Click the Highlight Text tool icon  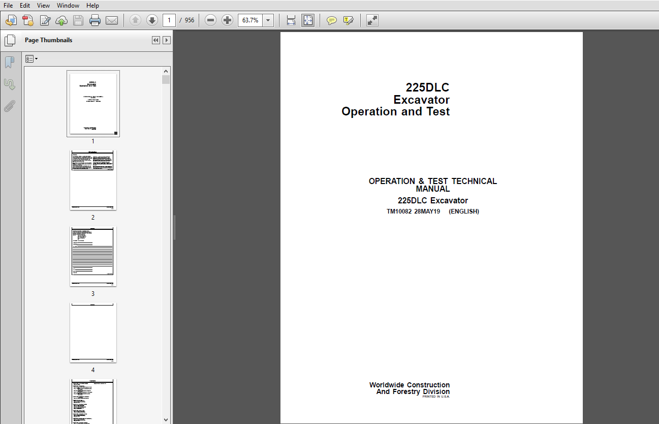pos(348,20)
